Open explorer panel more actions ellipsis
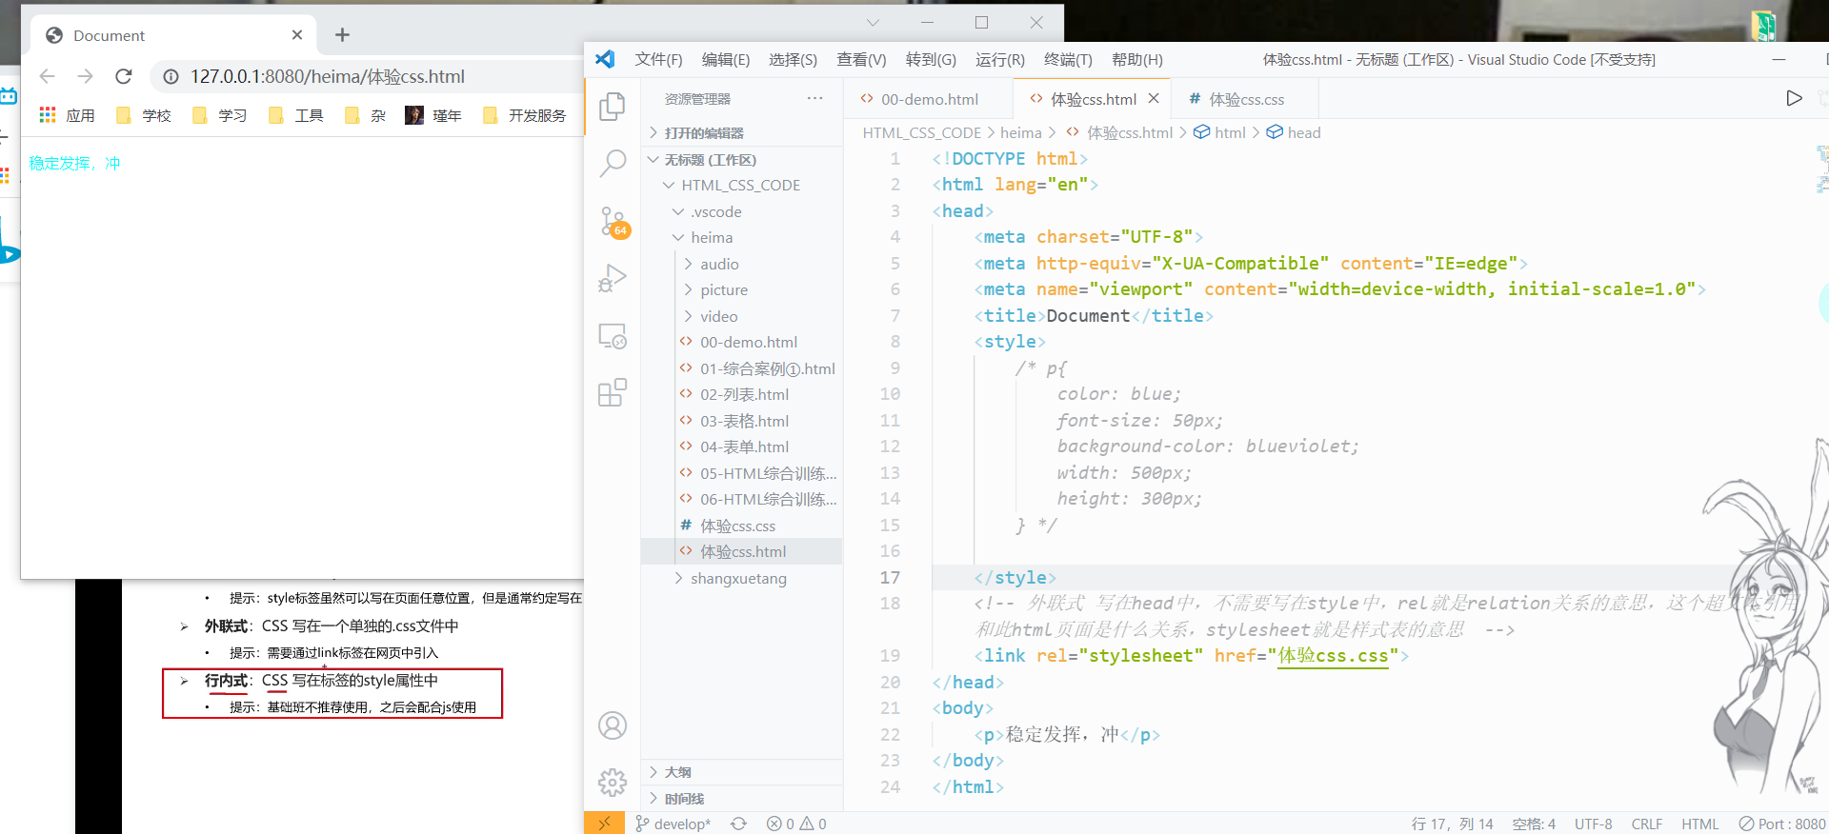 tap(814, 98)
